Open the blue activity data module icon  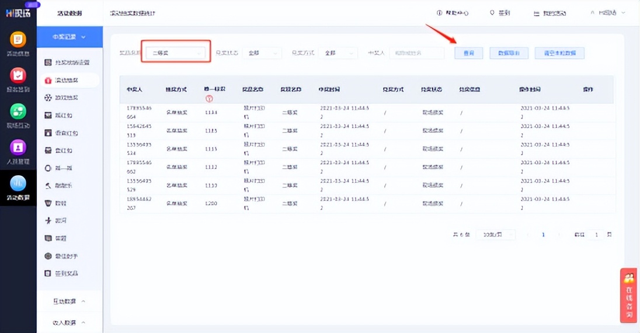(x=18, y=183)
